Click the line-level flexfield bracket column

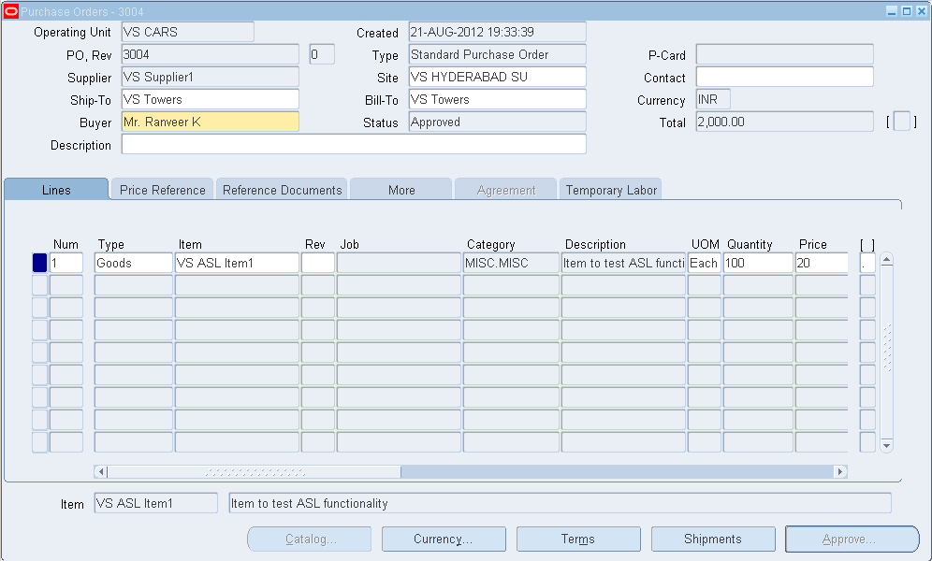coord(866,263)
